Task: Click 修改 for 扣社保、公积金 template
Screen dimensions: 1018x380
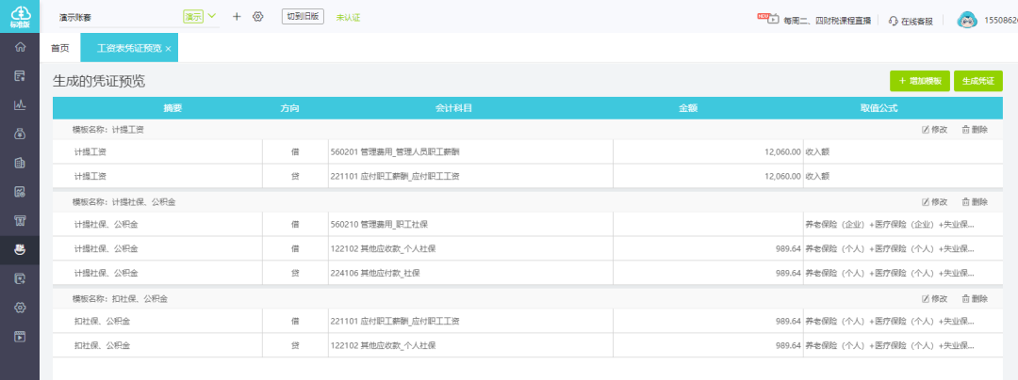Action: [x=934, y=298]
